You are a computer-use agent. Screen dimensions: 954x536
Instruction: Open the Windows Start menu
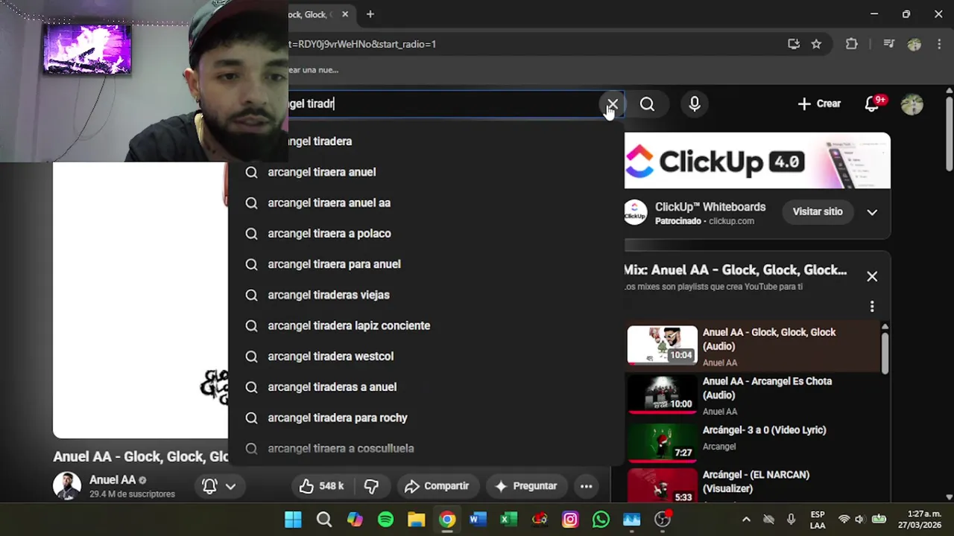(293, 520)
